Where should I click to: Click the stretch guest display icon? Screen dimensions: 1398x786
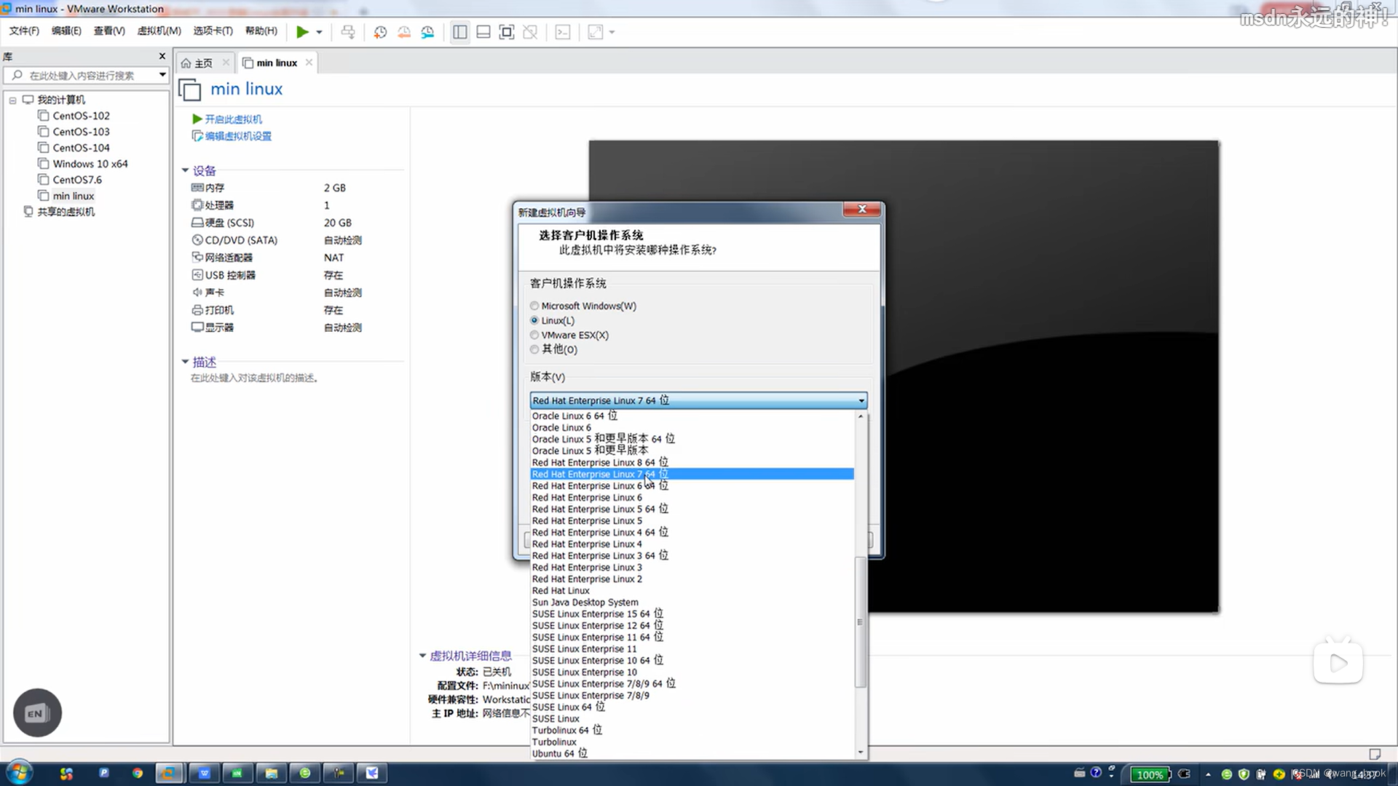(596, 32)
